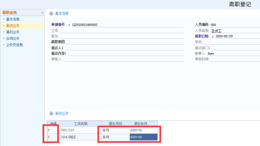Open 基本信息 in the sidebar

[13, 19]
